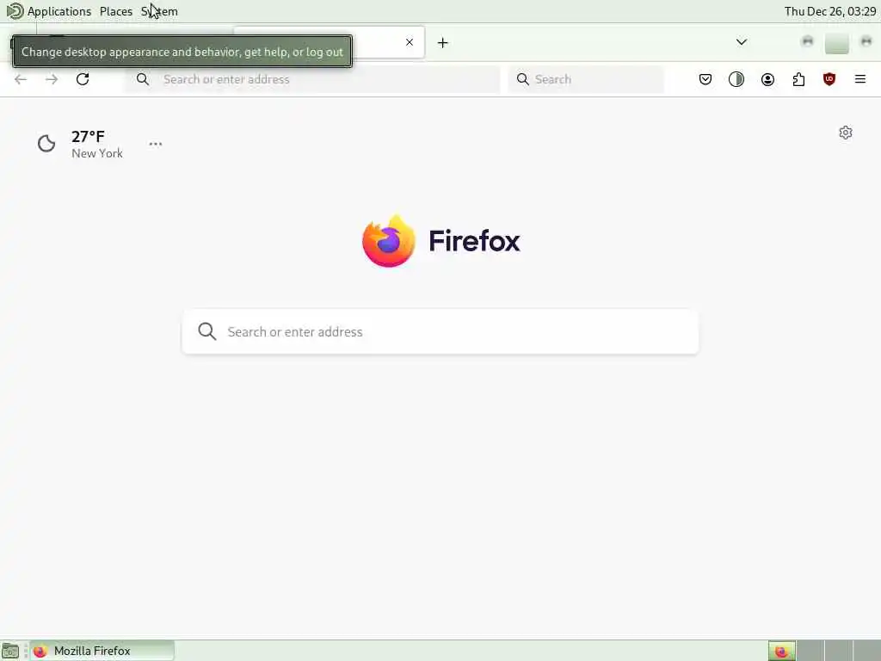Click the uBlock Origin shield icon

[829, 79]
